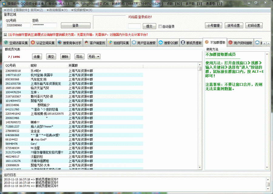Open 咨询客服 menu item
273x194 pixels.
(x=57, y=10)
